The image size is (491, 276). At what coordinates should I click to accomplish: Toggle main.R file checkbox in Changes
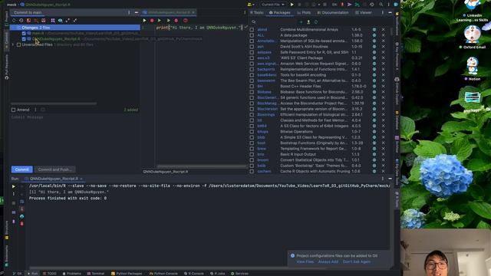(x=24, y=33)
